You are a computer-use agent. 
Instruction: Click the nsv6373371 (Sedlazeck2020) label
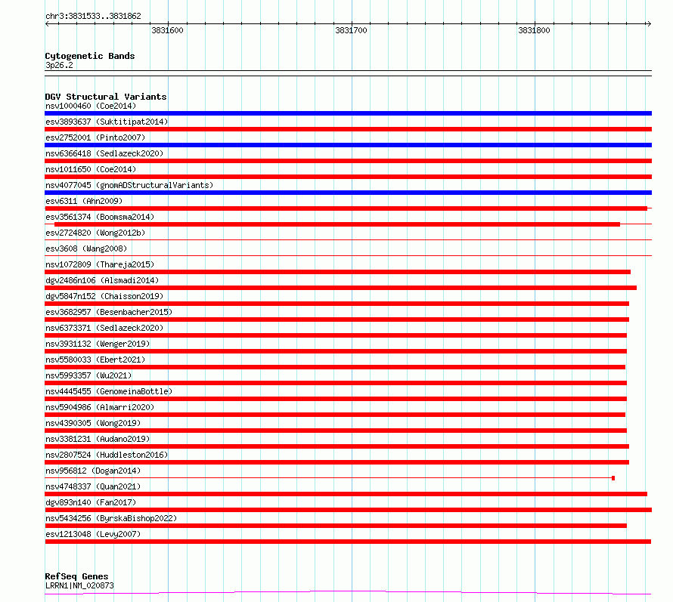(x=104, y=328)
